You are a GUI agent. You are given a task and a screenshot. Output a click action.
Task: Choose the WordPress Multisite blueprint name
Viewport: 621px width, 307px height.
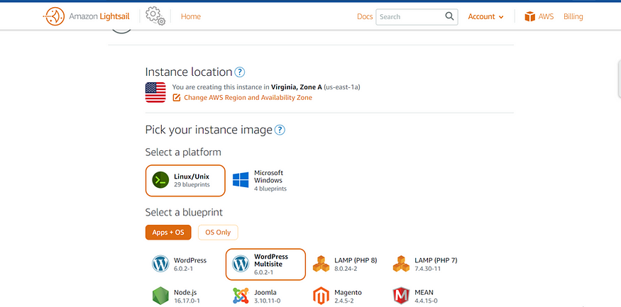(x=271, y=260)
